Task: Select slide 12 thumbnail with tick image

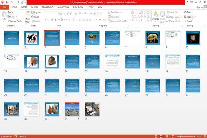Action: [32, 62]
